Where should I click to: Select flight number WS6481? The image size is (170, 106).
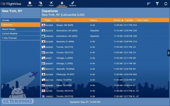click(x=50, y=36)
